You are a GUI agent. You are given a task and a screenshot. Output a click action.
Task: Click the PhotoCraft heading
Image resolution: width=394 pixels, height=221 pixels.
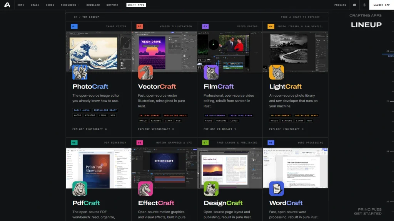(x=90, y=87)
